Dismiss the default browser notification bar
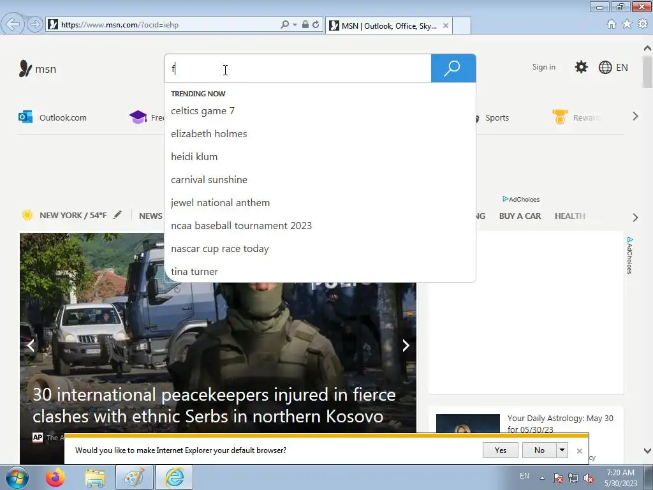 tap(579, 451)
